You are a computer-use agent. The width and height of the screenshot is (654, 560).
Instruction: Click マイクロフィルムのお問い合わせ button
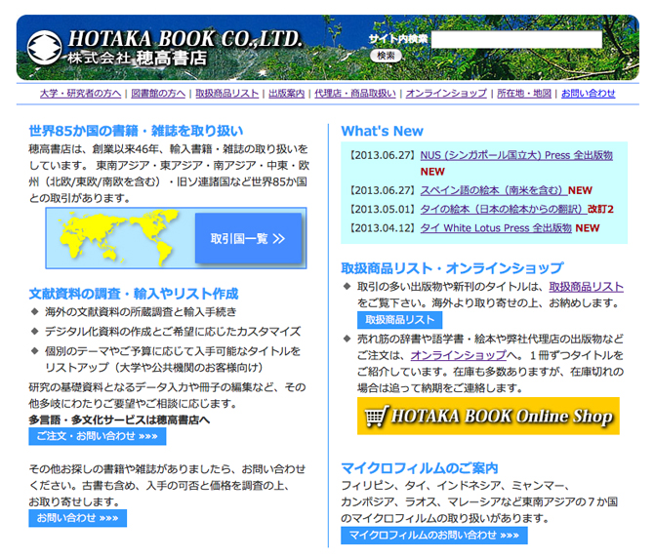pyautogui.click(x=433, y=536)
